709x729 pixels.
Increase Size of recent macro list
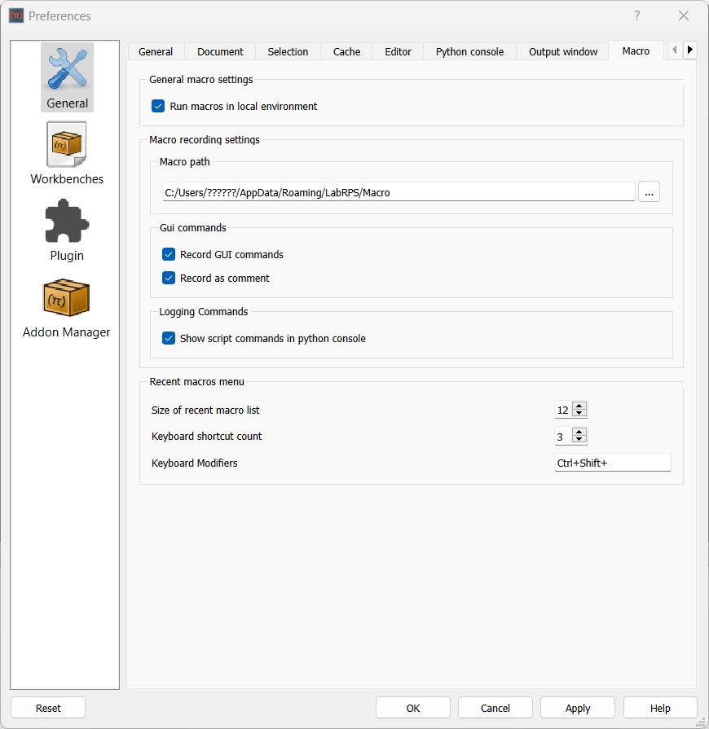click(x=579, y=406)
